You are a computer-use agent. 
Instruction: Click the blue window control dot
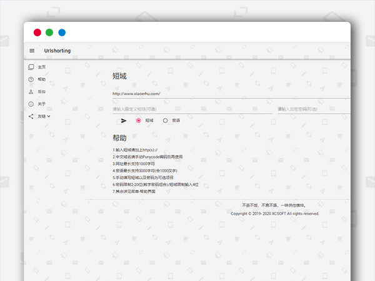[62, 32]
